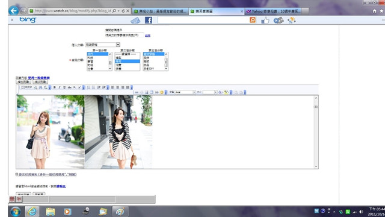The image size is (385, 217).
Task: Apply strikethrough in the editor toolbar
Action: (x=70, y=87)
